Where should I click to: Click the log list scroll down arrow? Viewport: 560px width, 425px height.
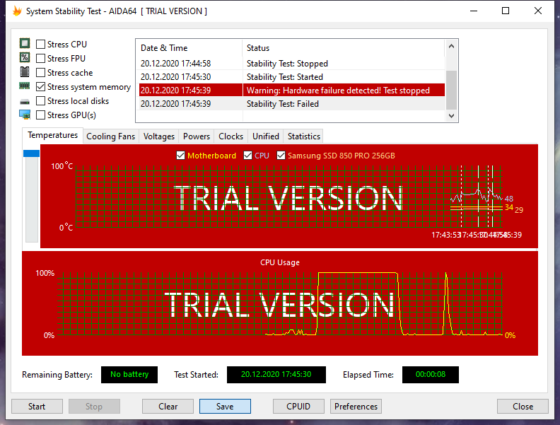451,116
